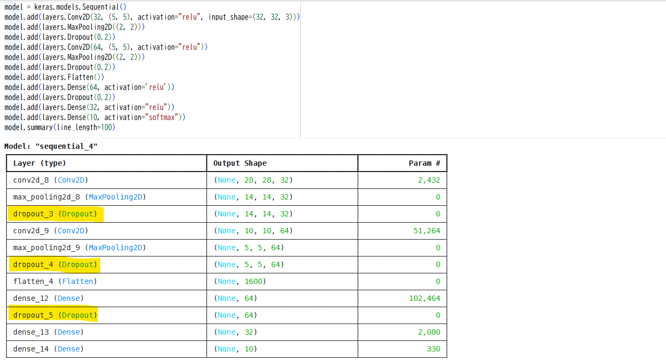The width and height of the screenshot is (666, 361).
Task: Select the max_pooling2d_8 layer name cell
Action: (x=79, y=197)
